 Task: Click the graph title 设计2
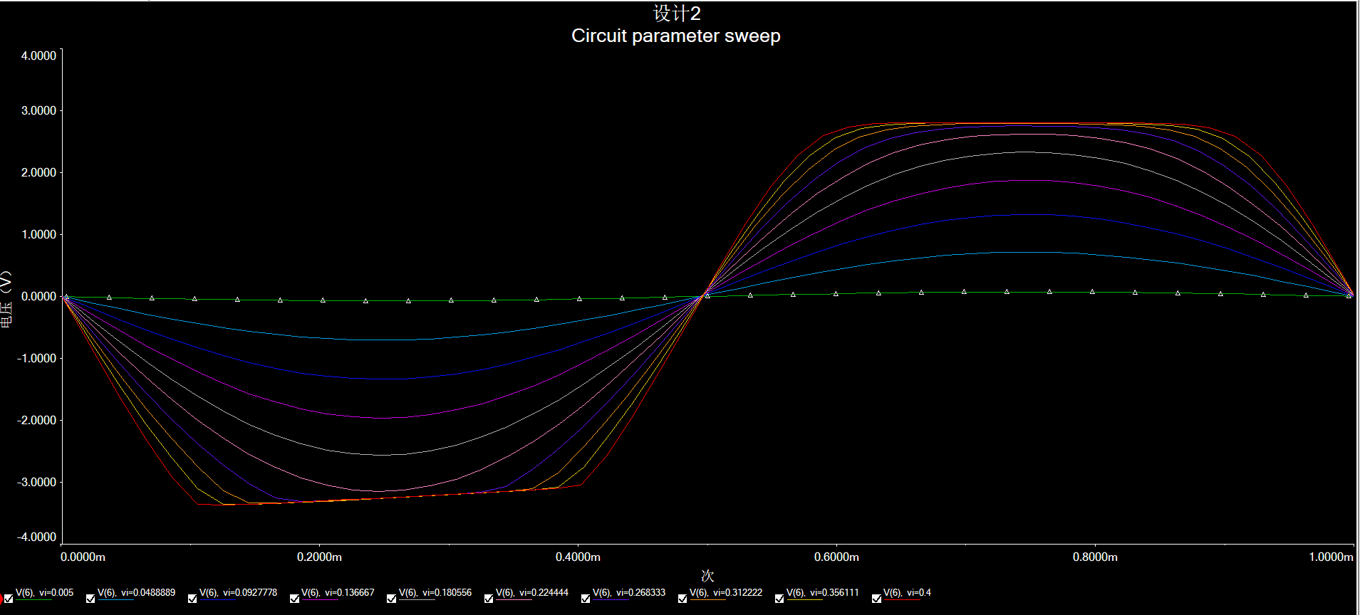[x=677, y=13]
